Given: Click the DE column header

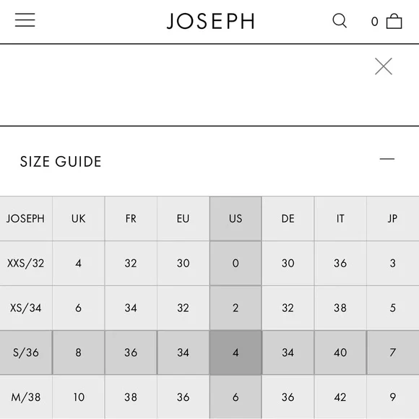Looking at the screenshot, I should (288, 219).
